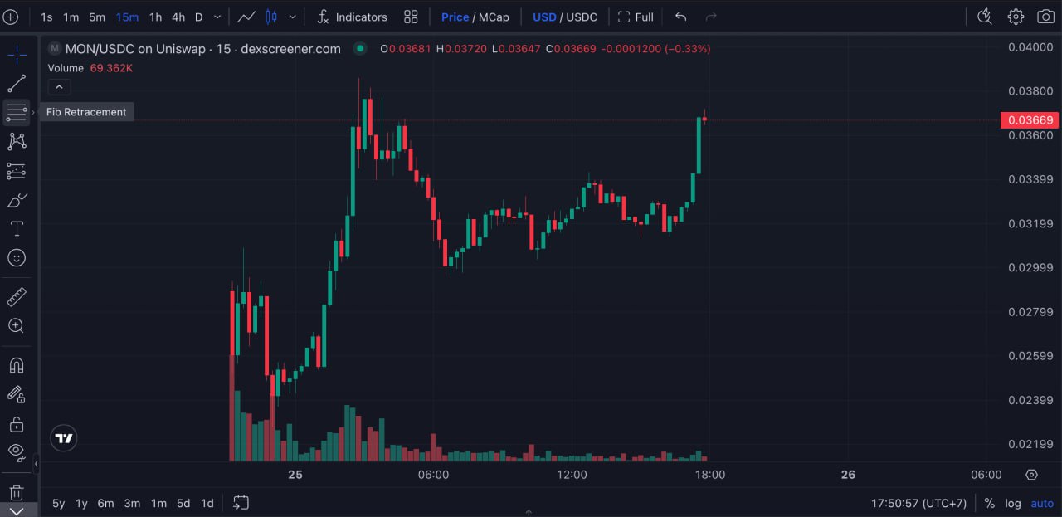Toggle magnet mode snapping
The height and width of the screenshot is (517, 1062).
[x=16, y=365]
